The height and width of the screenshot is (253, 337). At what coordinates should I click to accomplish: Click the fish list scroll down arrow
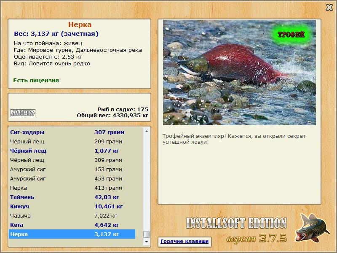pos(147,242)
